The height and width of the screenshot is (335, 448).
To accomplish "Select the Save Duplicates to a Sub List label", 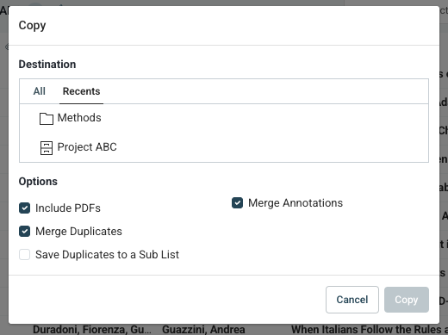I will pos(107,255).
